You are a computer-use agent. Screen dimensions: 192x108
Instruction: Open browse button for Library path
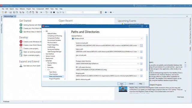pyautogui.click(x=141, y=52)
